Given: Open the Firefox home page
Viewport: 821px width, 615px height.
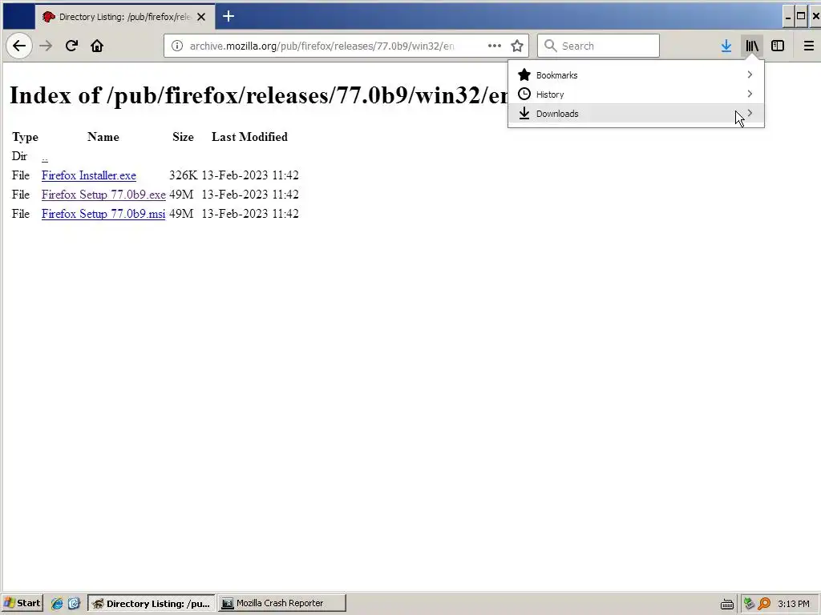Looking at the screenshot, I should coord(97,46).
